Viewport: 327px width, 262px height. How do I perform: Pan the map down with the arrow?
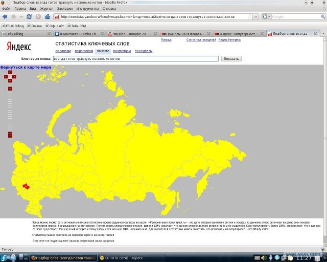coord(10,81)
